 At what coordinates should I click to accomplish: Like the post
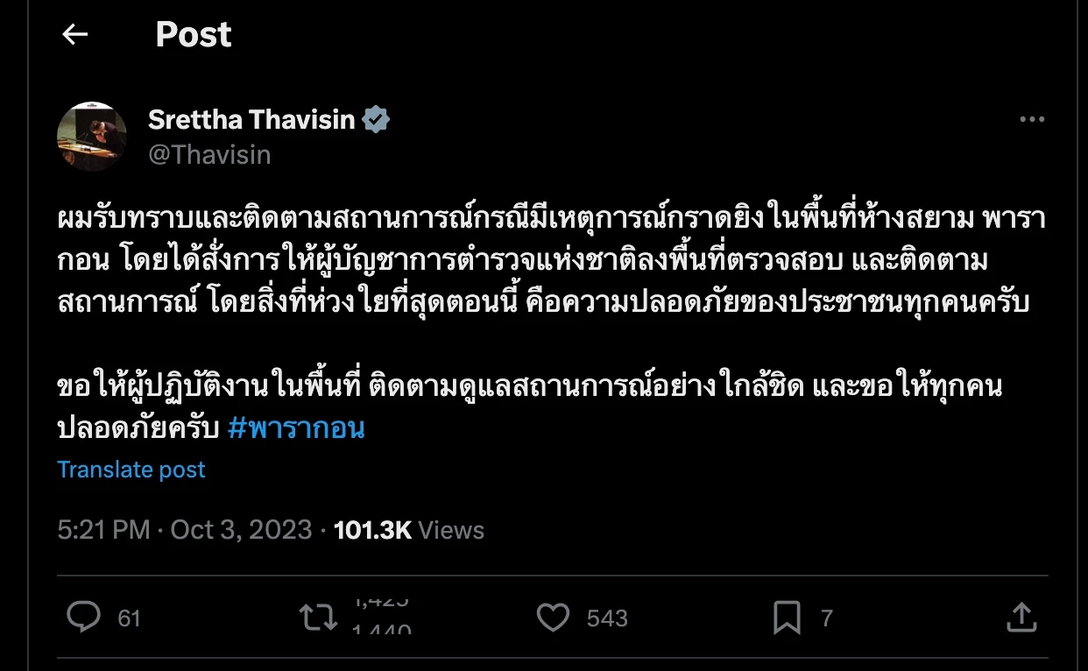(x=552, y=617)
